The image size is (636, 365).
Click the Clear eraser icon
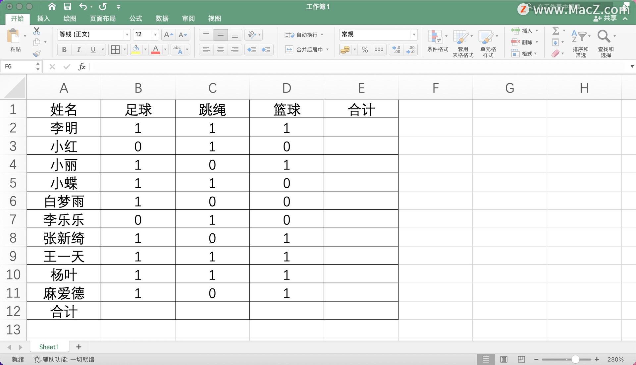[556, 53]
